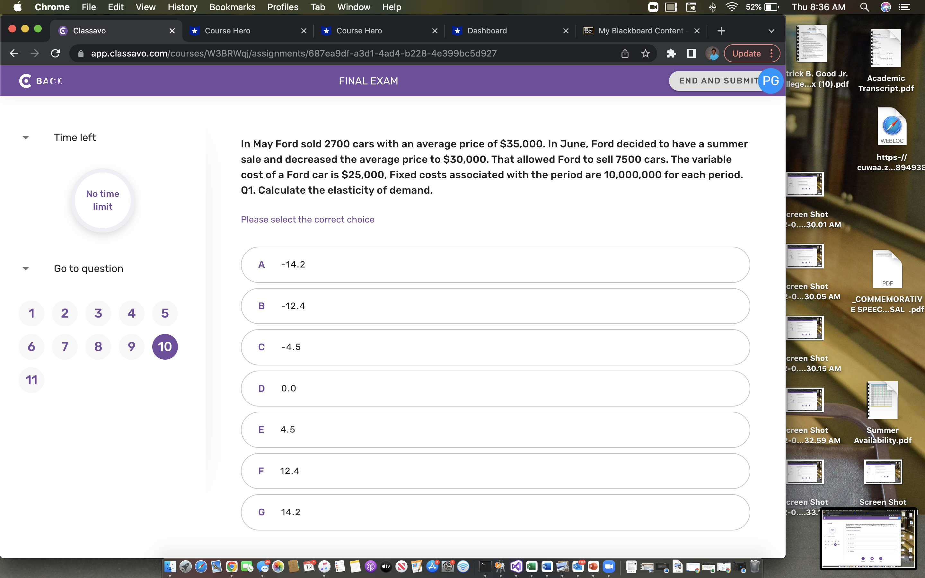This screenshot has height=578, width=925.
Task: Open the Chrome extensions puzzle icon
Action: (671, 54)
